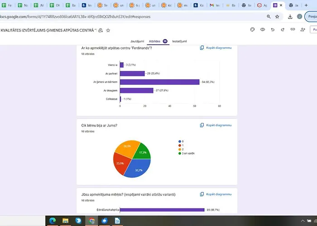The image size is (317, 226).
Task: Add collaborators with the person-plus icon
Action: tap(303, 30)
